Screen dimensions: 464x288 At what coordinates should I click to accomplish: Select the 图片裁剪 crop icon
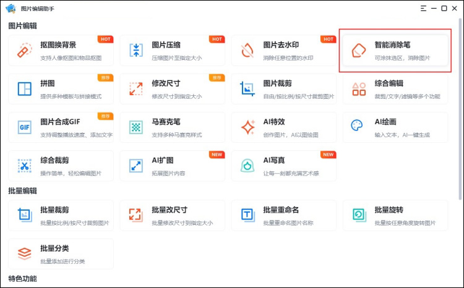pyautogui.click(x=247, y=89)
